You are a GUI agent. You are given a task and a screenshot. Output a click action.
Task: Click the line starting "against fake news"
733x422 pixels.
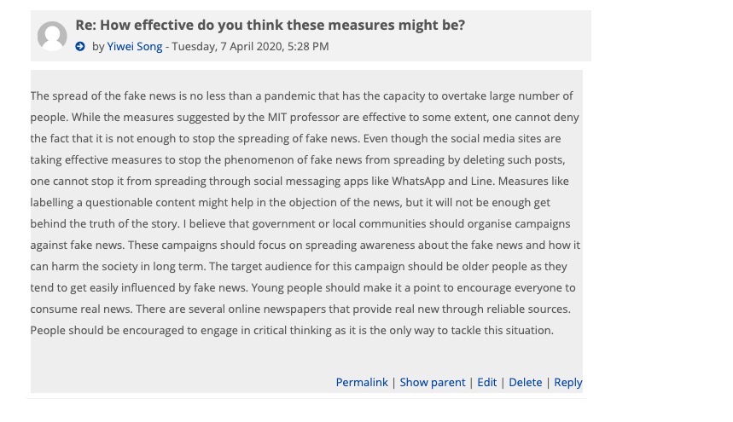(305, 246)
